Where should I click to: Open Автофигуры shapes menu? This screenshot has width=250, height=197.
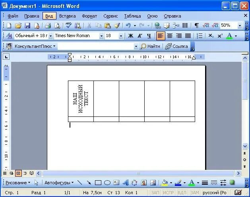pos(59,183)
